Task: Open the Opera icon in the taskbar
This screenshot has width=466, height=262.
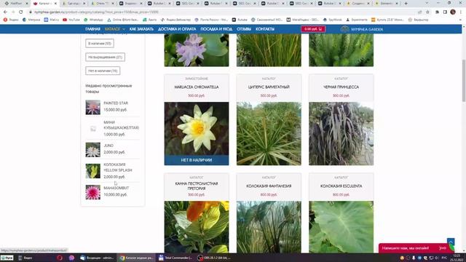Action: tap(60, 258)
